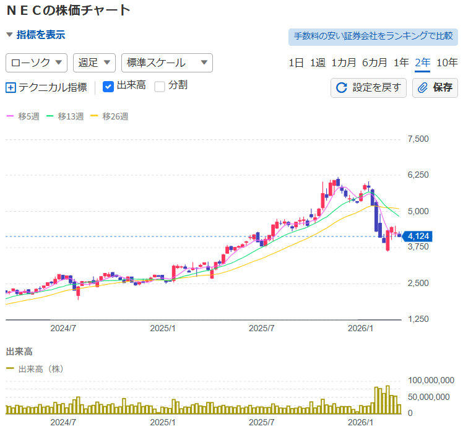Click the yellow 移26週 legend marker
The image size is (463, 429).
(94, 116)
